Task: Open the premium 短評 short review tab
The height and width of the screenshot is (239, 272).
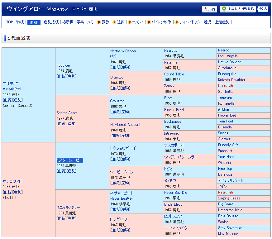Action: coord(118,22)
